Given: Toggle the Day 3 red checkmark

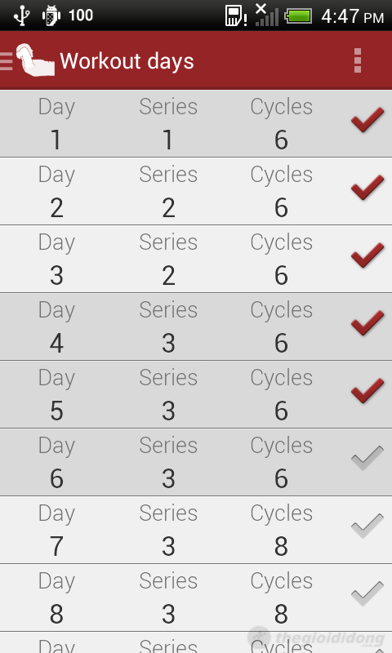Looking at the screenshot, I should [367, 255].
